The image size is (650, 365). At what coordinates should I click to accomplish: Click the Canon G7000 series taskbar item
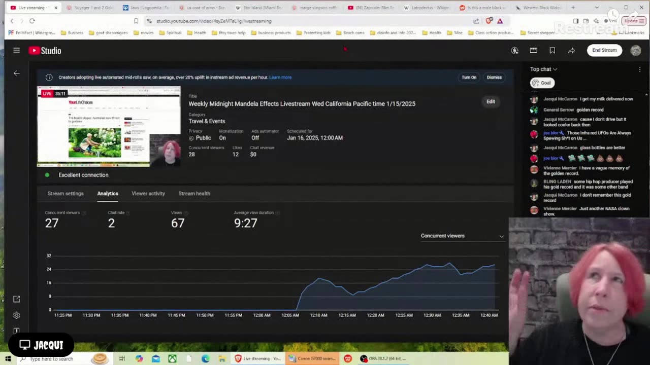[x=312, y=358]
